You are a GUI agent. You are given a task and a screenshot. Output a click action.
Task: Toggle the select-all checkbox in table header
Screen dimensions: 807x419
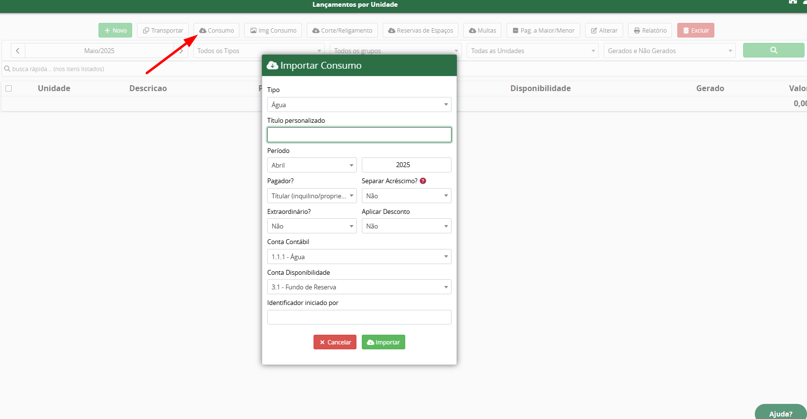8,88
